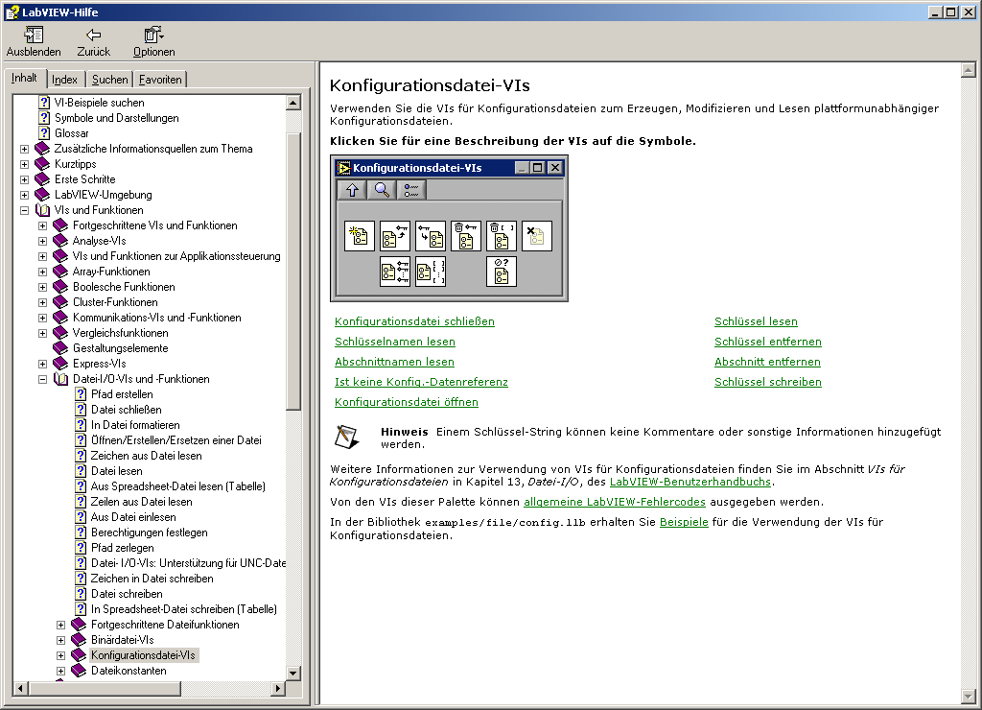The height and width of the screenshot is (710, 982).
Task: Click the Get Section Names palette icon
Action: pos(431,272)
